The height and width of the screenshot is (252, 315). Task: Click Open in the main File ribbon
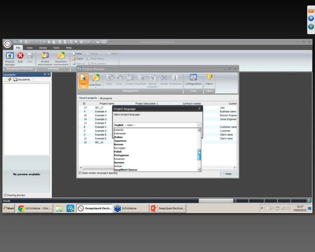[x=78, y=58]
